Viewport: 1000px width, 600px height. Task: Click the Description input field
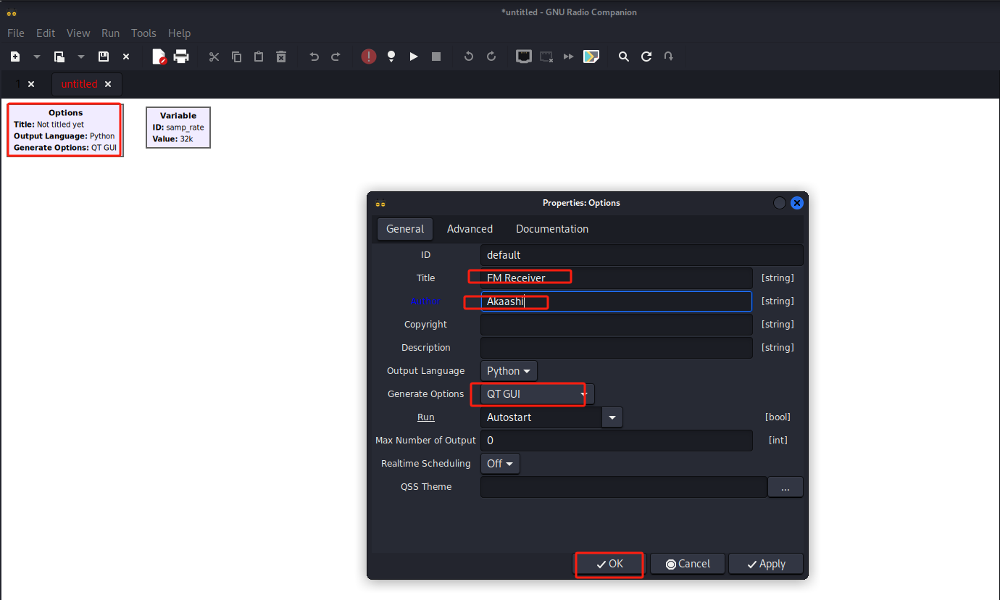click(x=616, y=348)
